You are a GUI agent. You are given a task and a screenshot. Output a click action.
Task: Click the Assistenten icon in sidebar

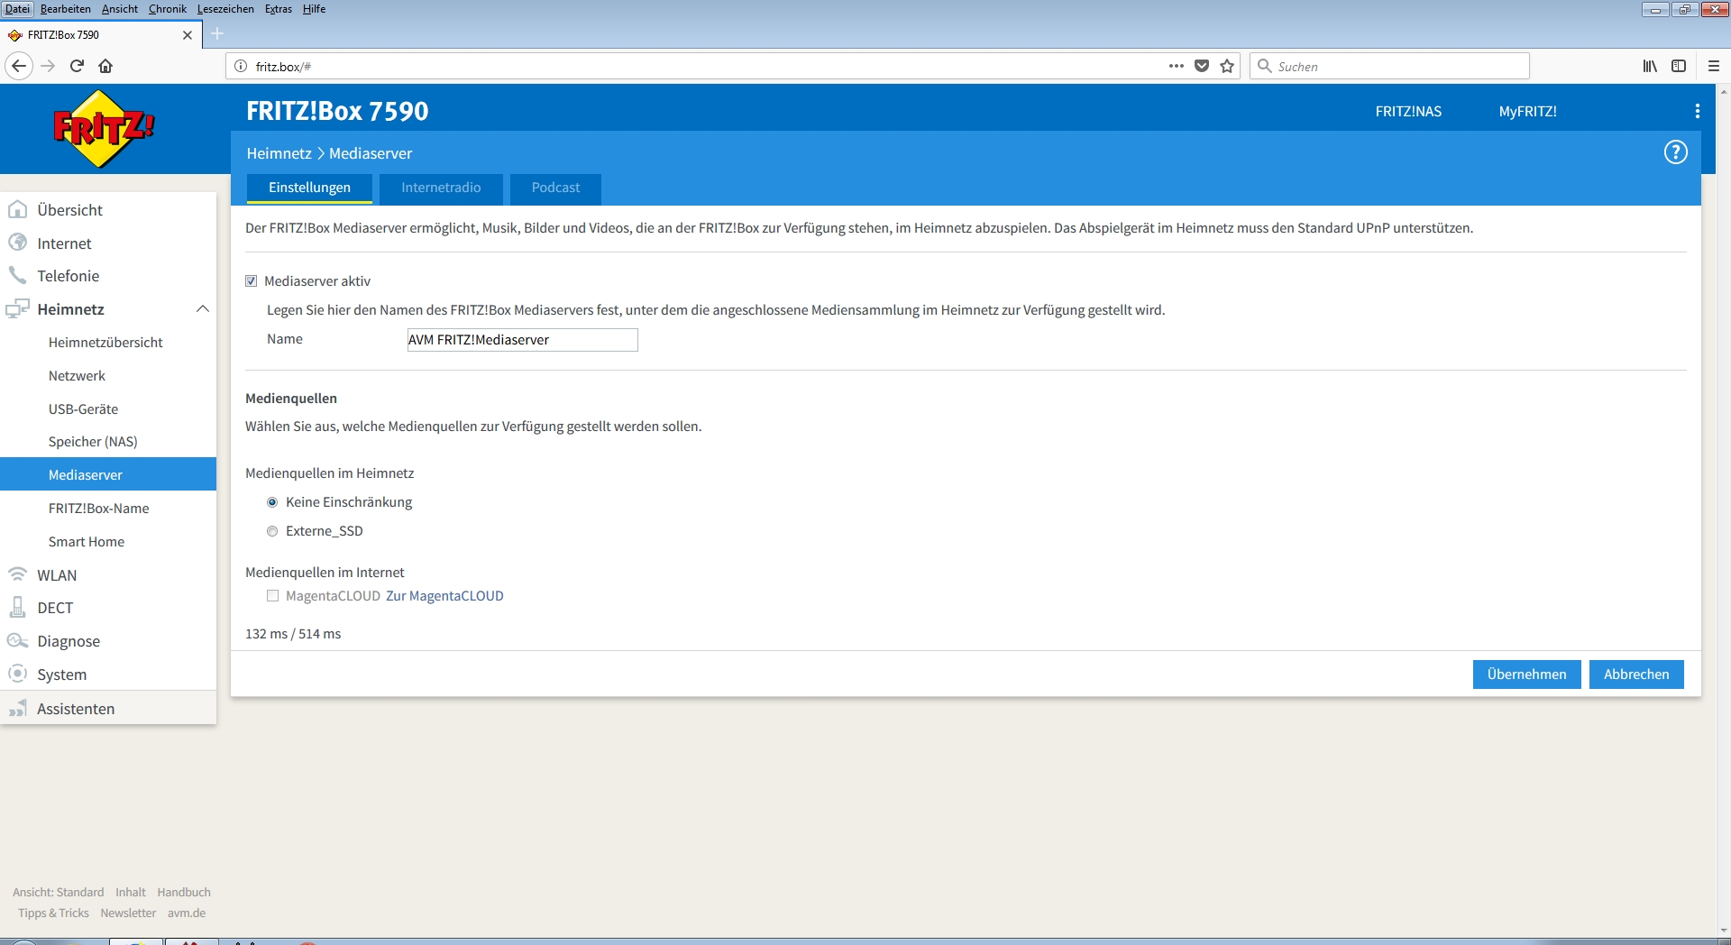point(17,708)
